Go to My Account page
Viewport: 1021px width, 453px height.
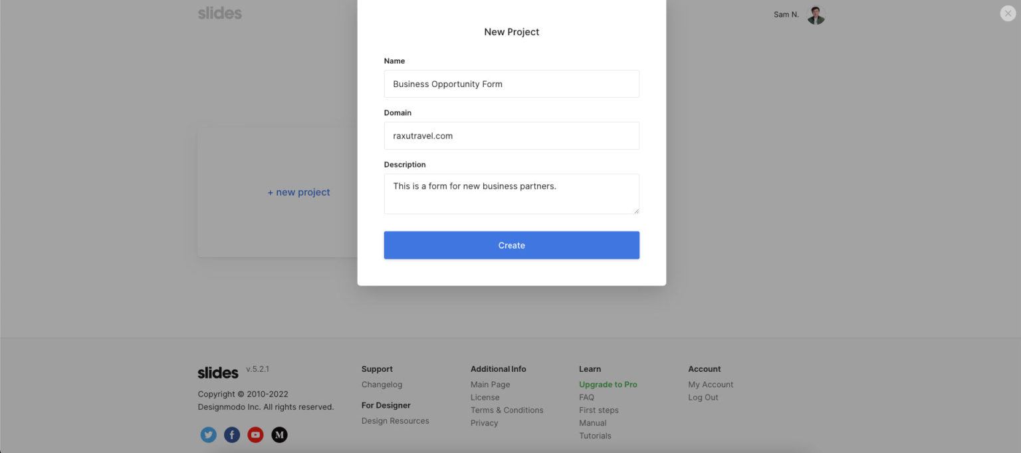711,384
